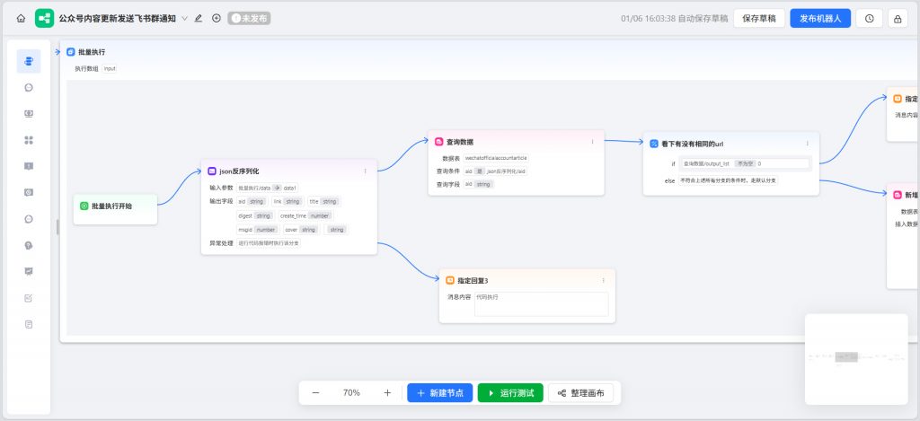This screenshot has width=920, height=421.
Task: Click the create_time output field tag
Action: point(305,215)
